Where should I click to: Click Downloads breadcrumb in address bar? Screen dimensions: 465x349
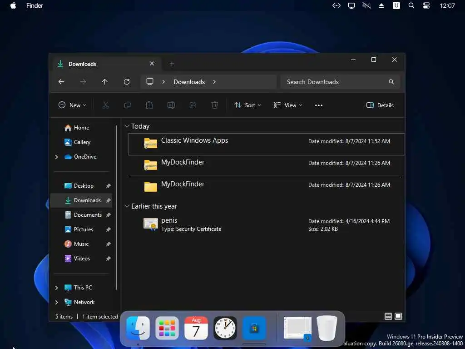click(x=189, y=82)
